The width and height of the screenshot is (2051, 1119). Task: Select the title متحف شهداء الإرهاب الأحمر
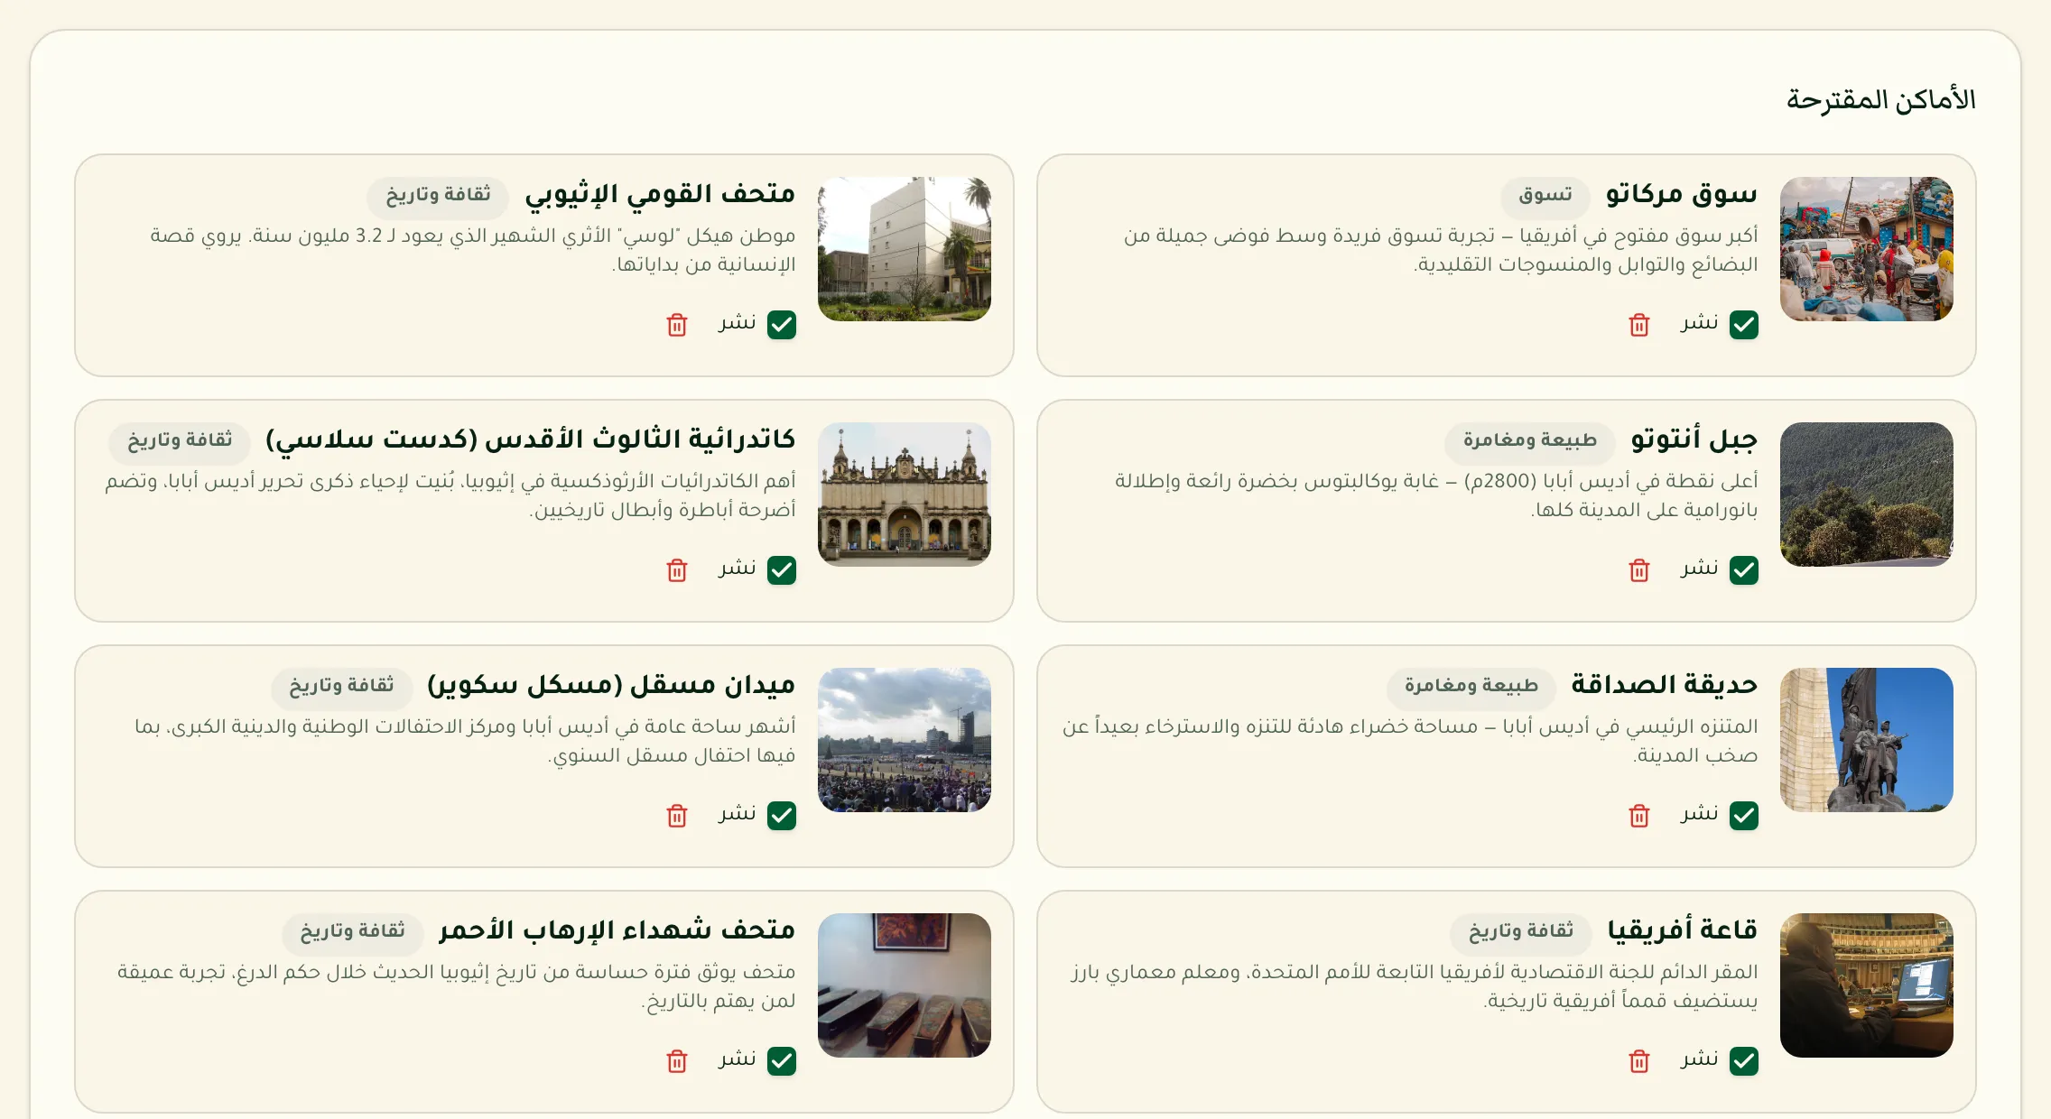click(617, 930)
